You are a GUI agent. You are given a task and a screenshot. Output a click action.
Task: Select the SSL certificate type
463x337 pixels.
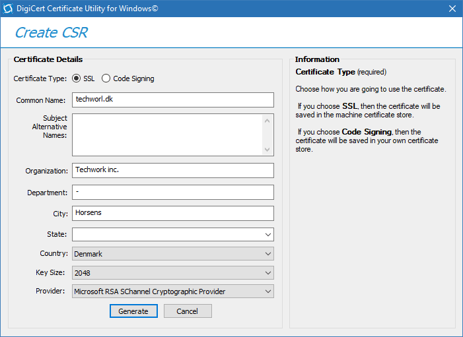[76, 78]
